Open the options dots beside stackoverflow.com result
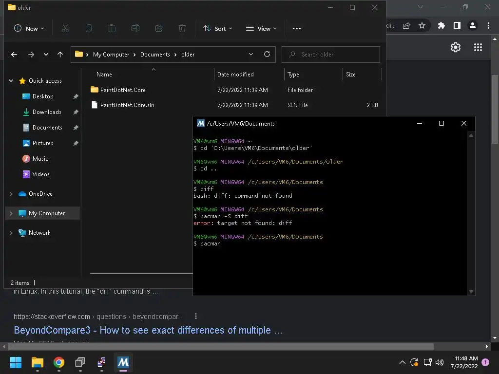 [196, 316]
